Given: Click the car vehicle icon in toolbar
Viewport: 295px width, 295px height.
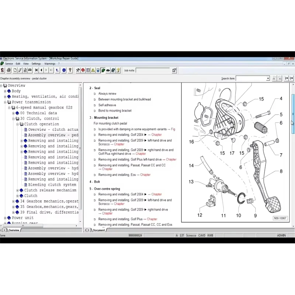Looking at the screenshot, I should tap(30, 70).
